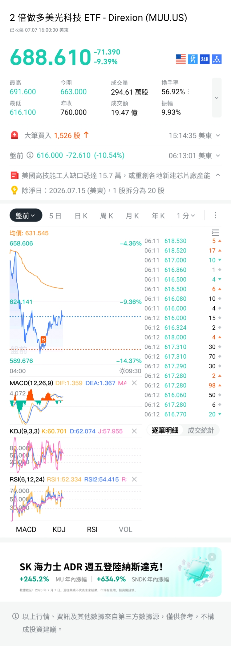Switch to 日K chart tab

(81, 216)
